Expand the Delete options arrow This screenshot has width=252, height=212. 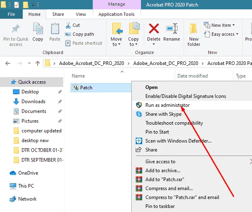[154, 44]
